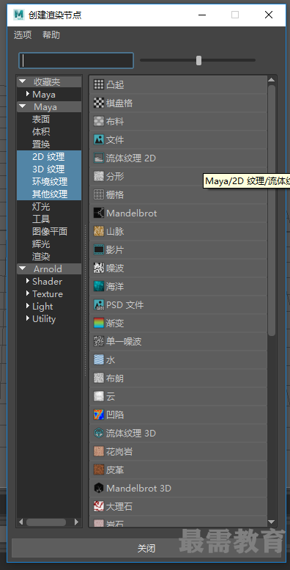Click the 大理石 marble texture icon
The height and width of the screenshot is (570, 290).
pyautogui.click(x=99, y=506)
